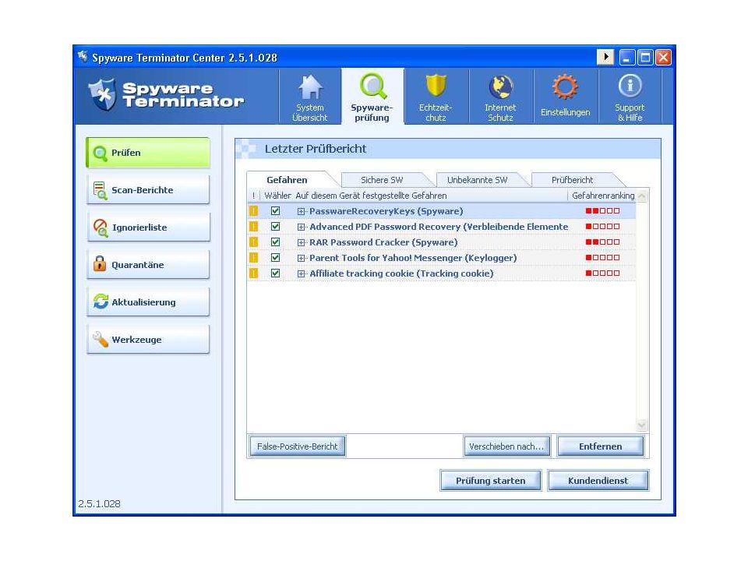Viewport: 748px width, 561px height.
Task: Click the warning icon for Parent Tools row
Action: pyautogui.click(x=253, y=258)
